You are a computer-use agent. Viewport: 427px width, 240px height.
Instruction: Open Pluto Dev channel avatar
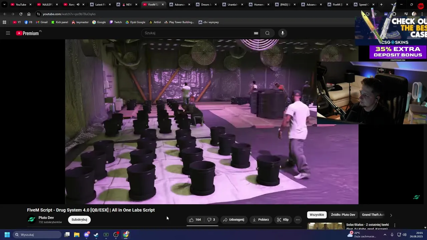point(31,220)
